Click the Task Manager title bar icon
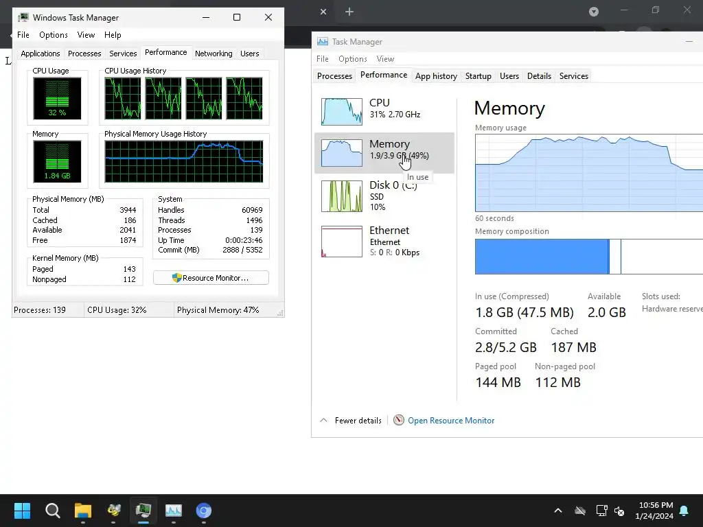The image size is (703, 527). click(x=323, y=42)
